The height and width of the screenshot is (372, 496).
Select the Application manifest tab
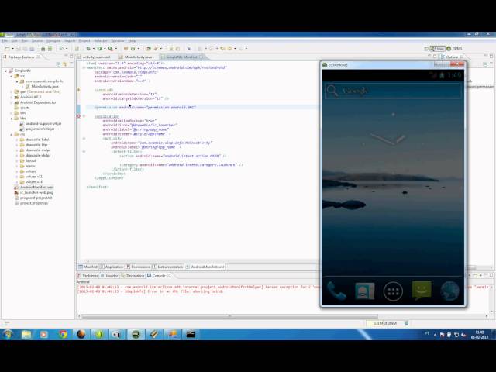point(112,267)
